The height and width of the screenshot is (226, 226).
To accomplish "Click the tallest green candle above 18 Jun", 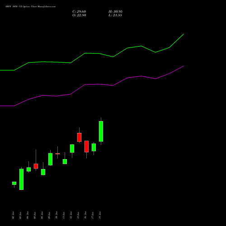I will 101,132.
